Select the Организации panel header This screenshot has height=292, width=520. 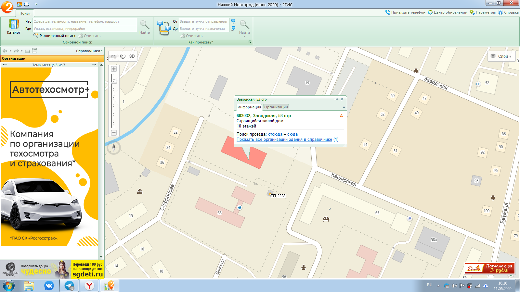coord(52,58)
